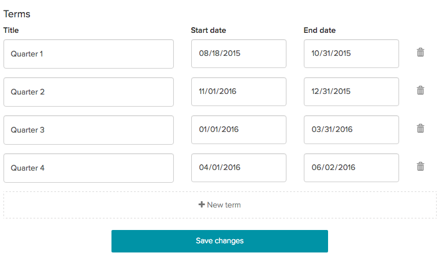Image resolution: width=443 pixels, height=264 pixels.
Task: Click the 10/31/2015 end date field
Action: (x=352, y=54)
